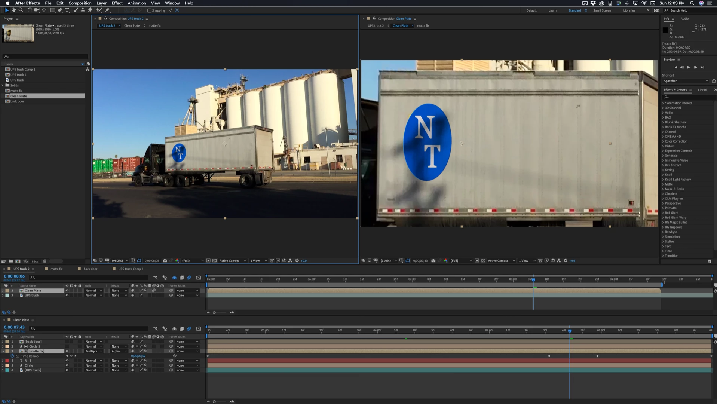Image resolution: width=717 pixels, height=404 pixels.
Task: Open the Composition menu
Action: click(x=80, y=3)
